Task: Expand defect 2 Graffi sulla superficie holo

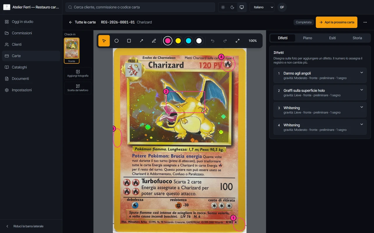Action: point(320,93)
